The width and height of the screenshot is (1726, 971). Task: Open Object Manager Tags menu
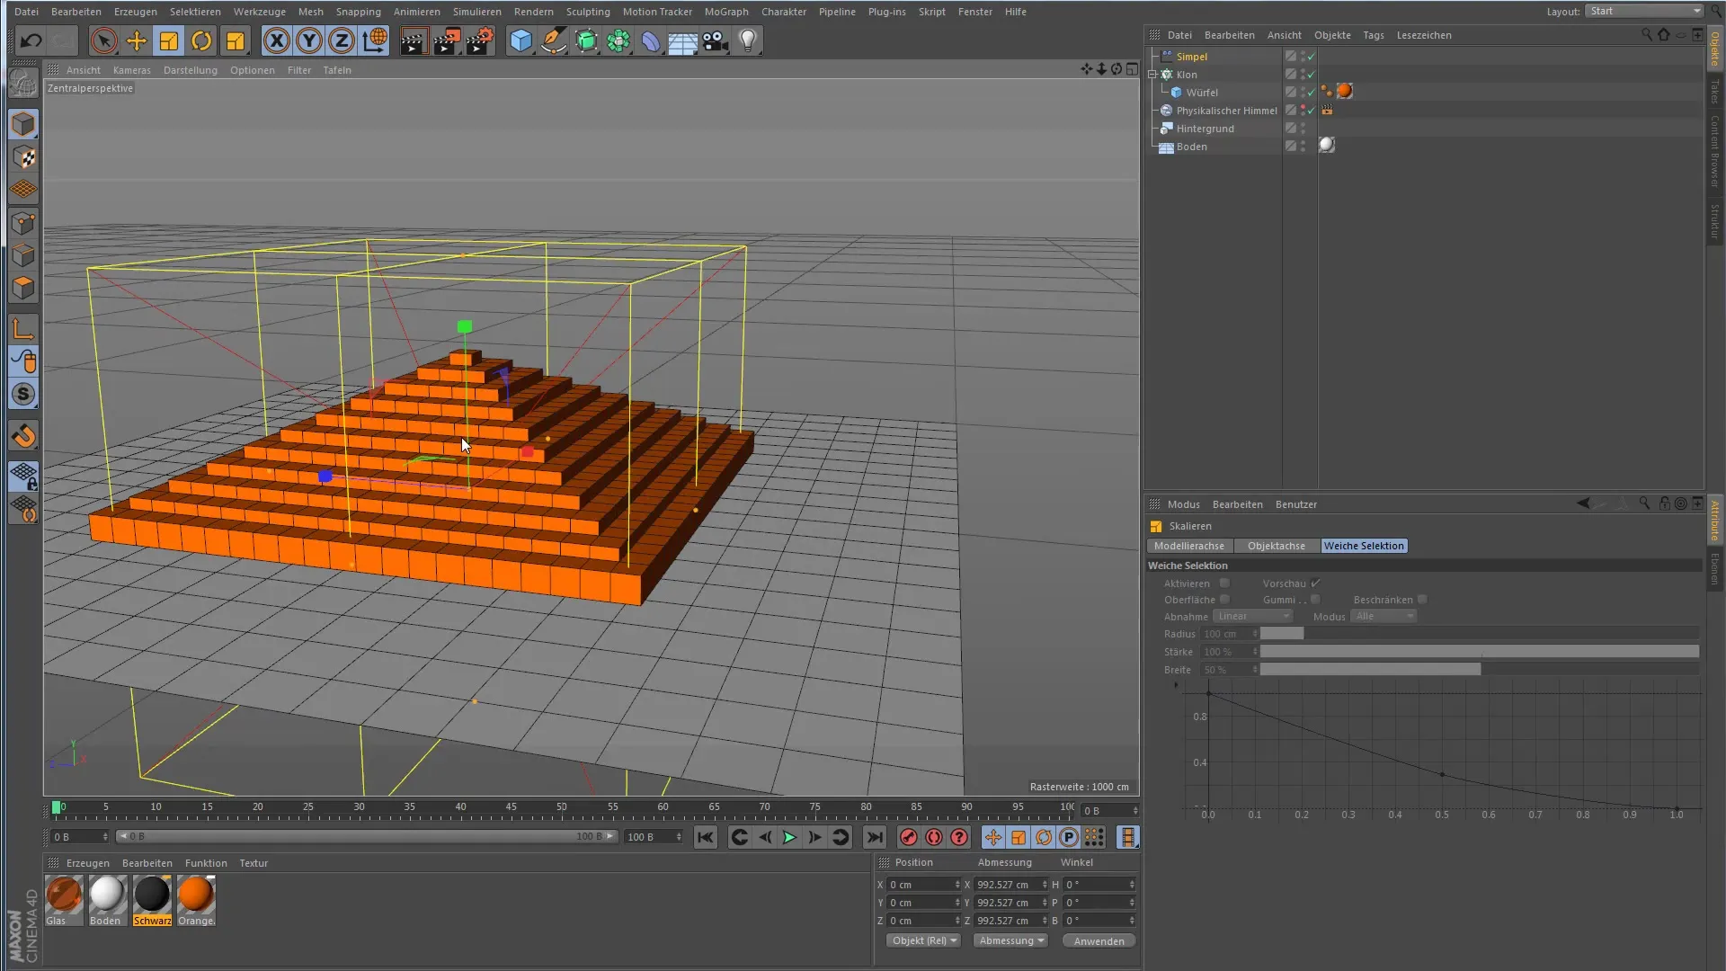click(1373, 35)
